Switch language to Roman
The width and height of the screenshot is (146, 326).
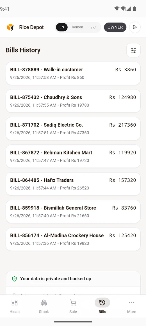[77, 27]
